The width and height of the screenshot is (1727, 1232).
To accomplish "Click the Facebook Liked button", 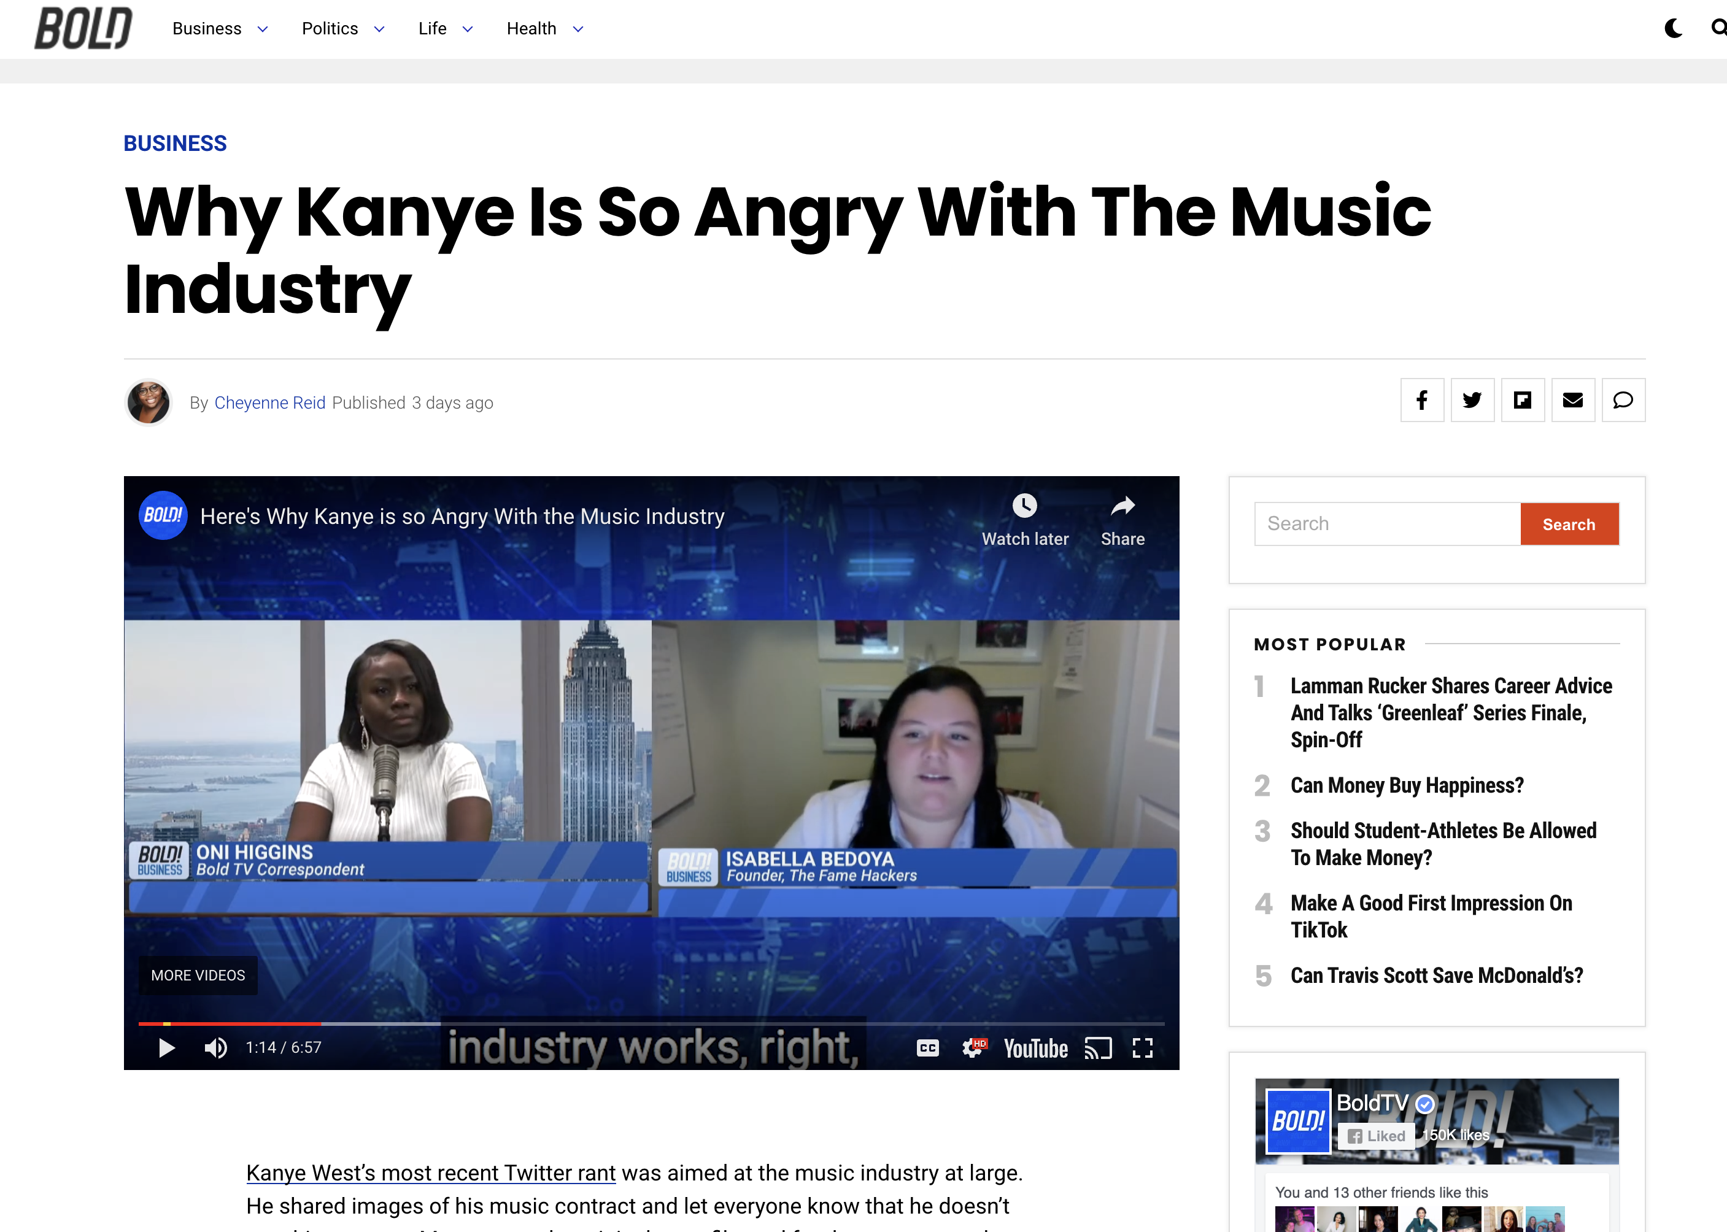I will (x=1377, y=1136).
